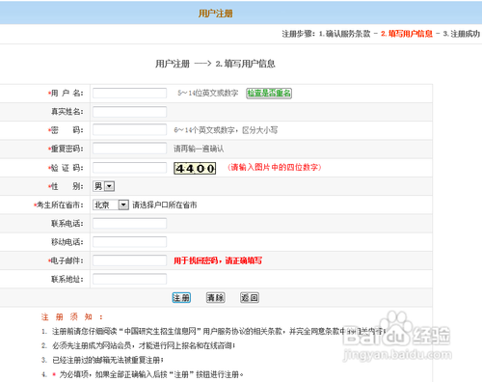Click step text 3.注册成功
The width and height of the screenshot is (482, 382).
click(462, 34)
